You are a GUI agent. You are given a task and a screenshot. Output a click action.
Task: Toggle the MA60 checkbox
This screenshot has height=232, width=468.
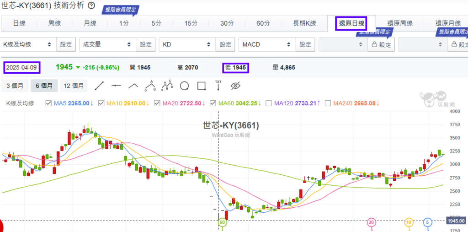213,103
